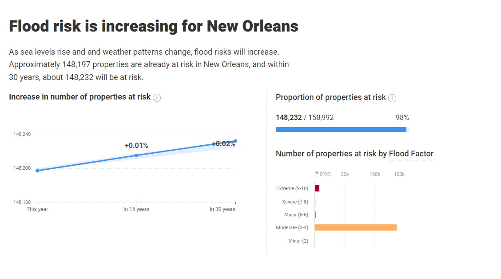The image size is (501, 279).
Task: Click the '+0.02%' chart annotation
Action: coord(223,144)
